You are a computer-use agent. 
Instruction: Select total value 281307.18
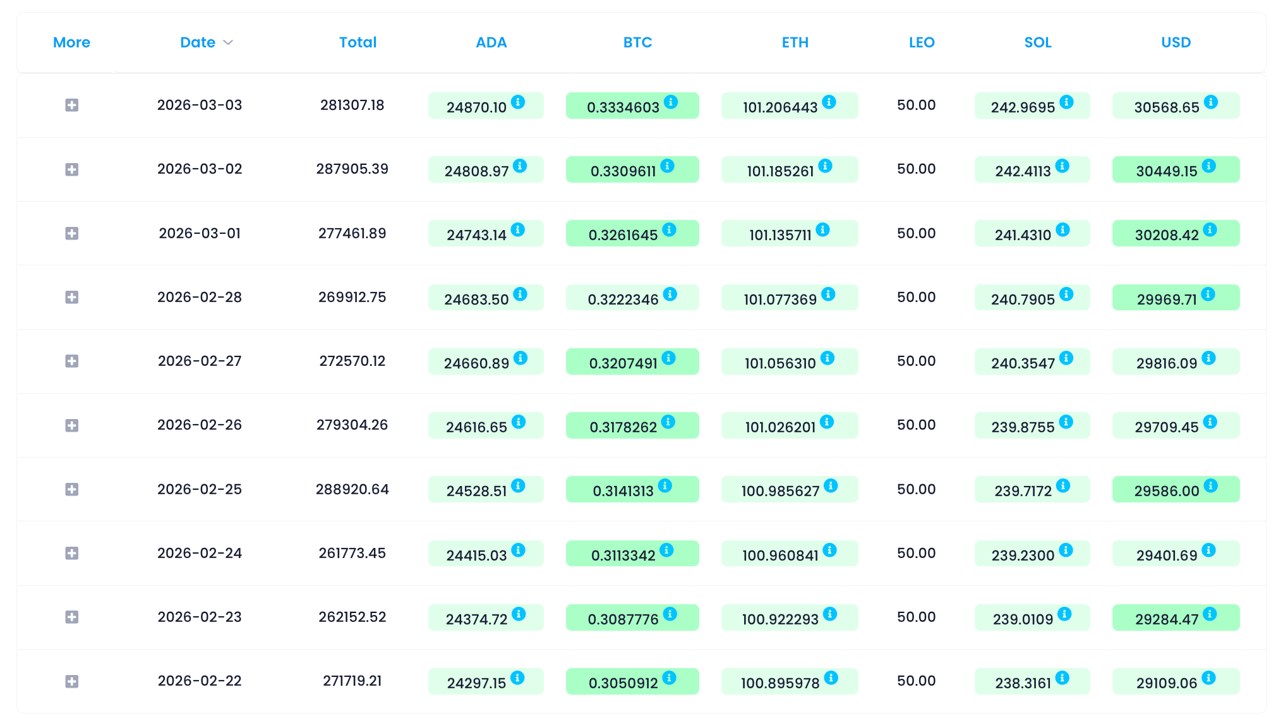(x=352, y=105)
